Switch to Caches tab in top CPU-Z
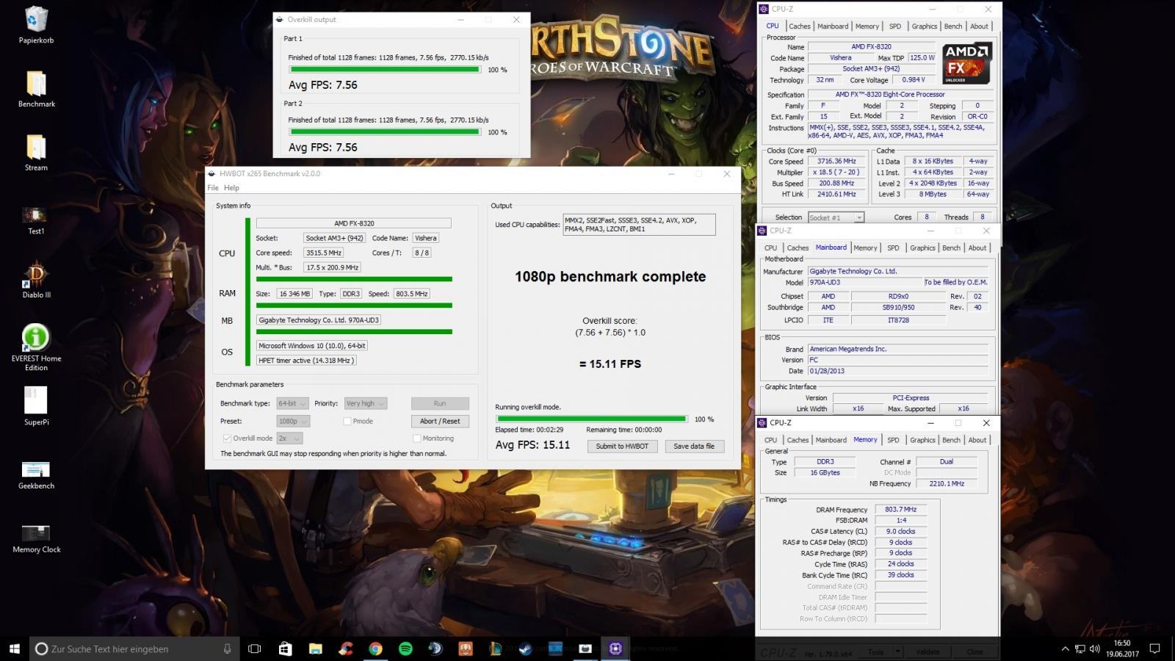This screenshot has width=1175, height=661. [800, 26]
